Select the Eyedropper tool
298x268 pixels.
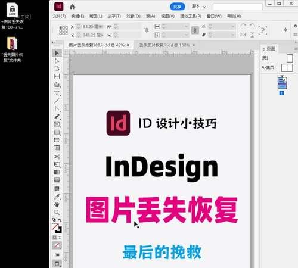[57, 197]
